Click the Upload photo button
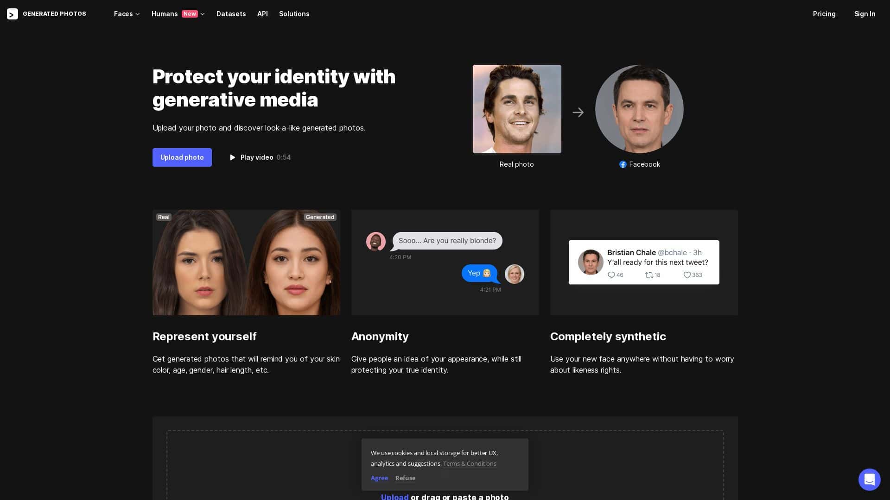The height and width of the screenshot is (500, 890). (182, 157)
